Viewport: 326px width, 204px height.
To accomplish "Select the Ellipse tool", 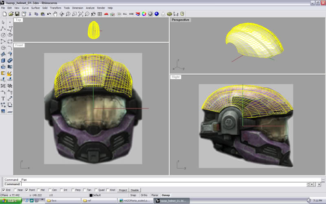I will 10,35.
